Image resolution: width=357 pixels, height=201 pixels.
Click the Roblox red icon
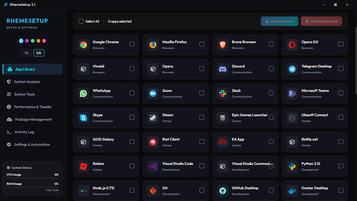pyautogui.click(x=83, y=166)
